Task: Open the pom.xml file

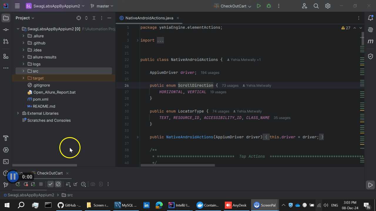Action: pos(41,99)
